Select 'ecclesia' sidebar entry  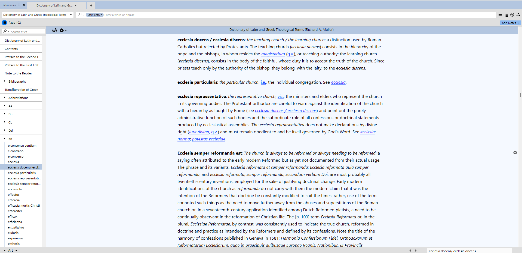coord(13,162)
